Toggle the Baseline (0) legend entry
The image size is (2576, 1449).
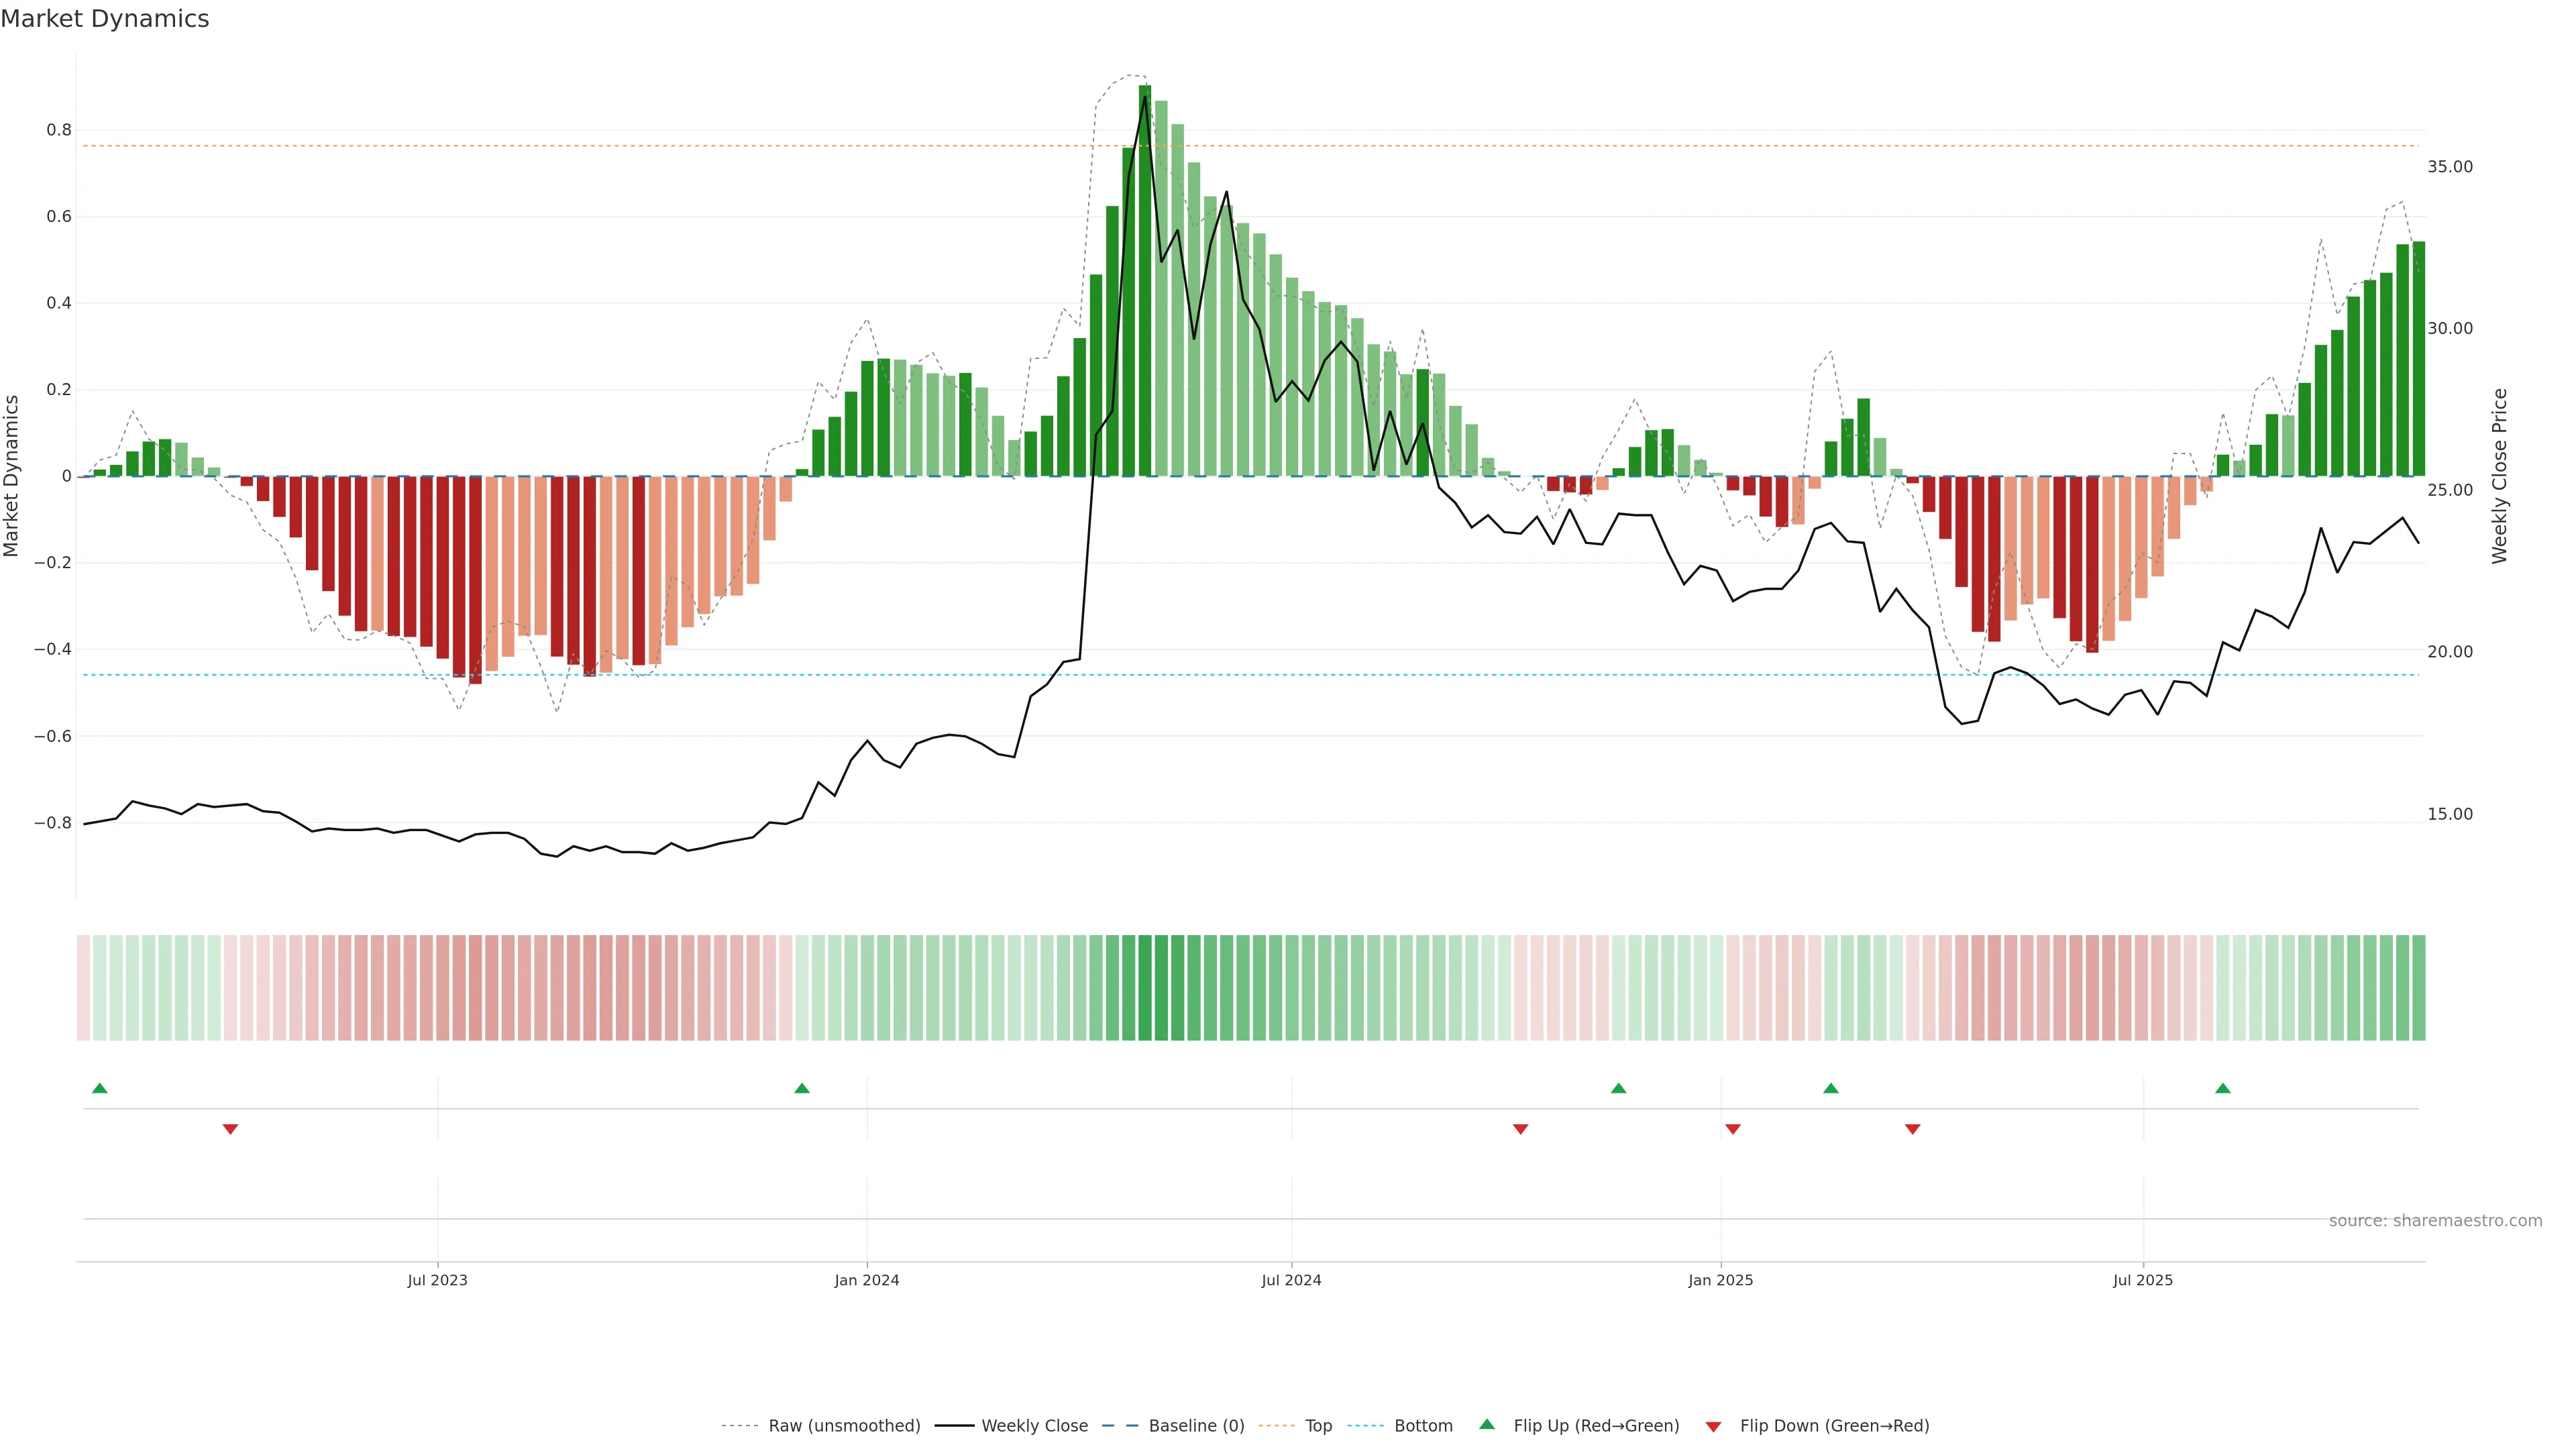(x=1196, y=1426)
